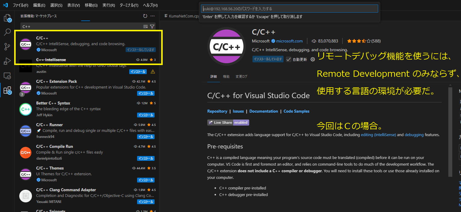This screenshot has width=461, height=212.
Task: Refresh the extensions marketplace list
Action: [x=145, y=16]
